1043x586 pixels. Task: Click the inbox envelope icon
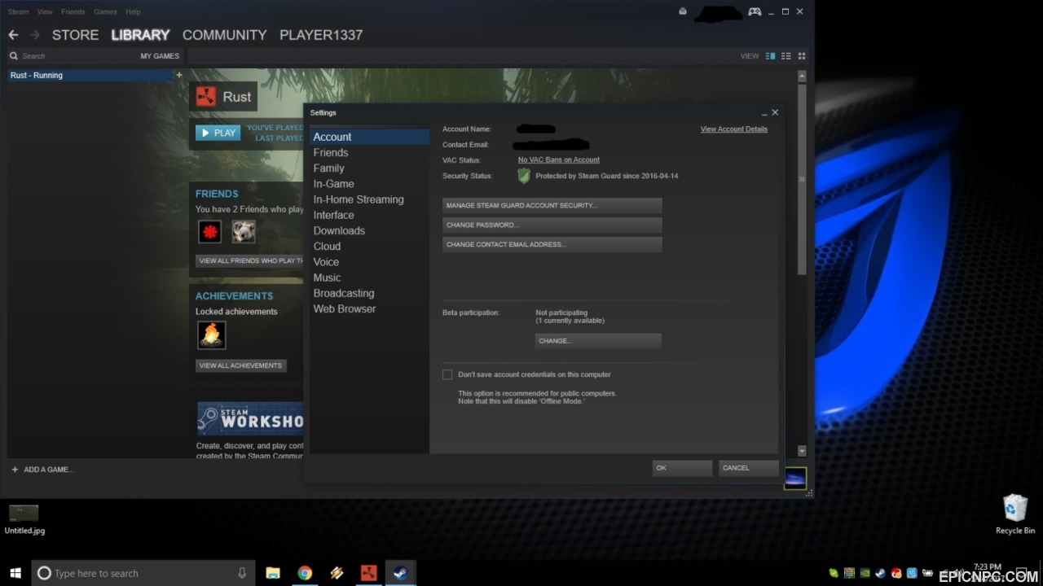tap(682, 11)
